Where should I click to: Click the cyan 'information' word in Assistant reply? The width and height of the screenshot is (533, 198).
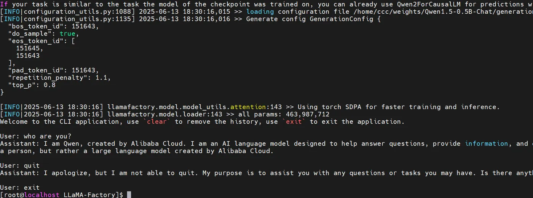487,144
